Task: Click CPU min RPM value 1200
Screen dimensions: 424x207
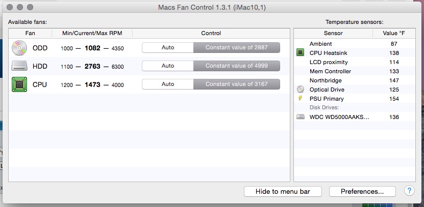Action: pos(67,85)
